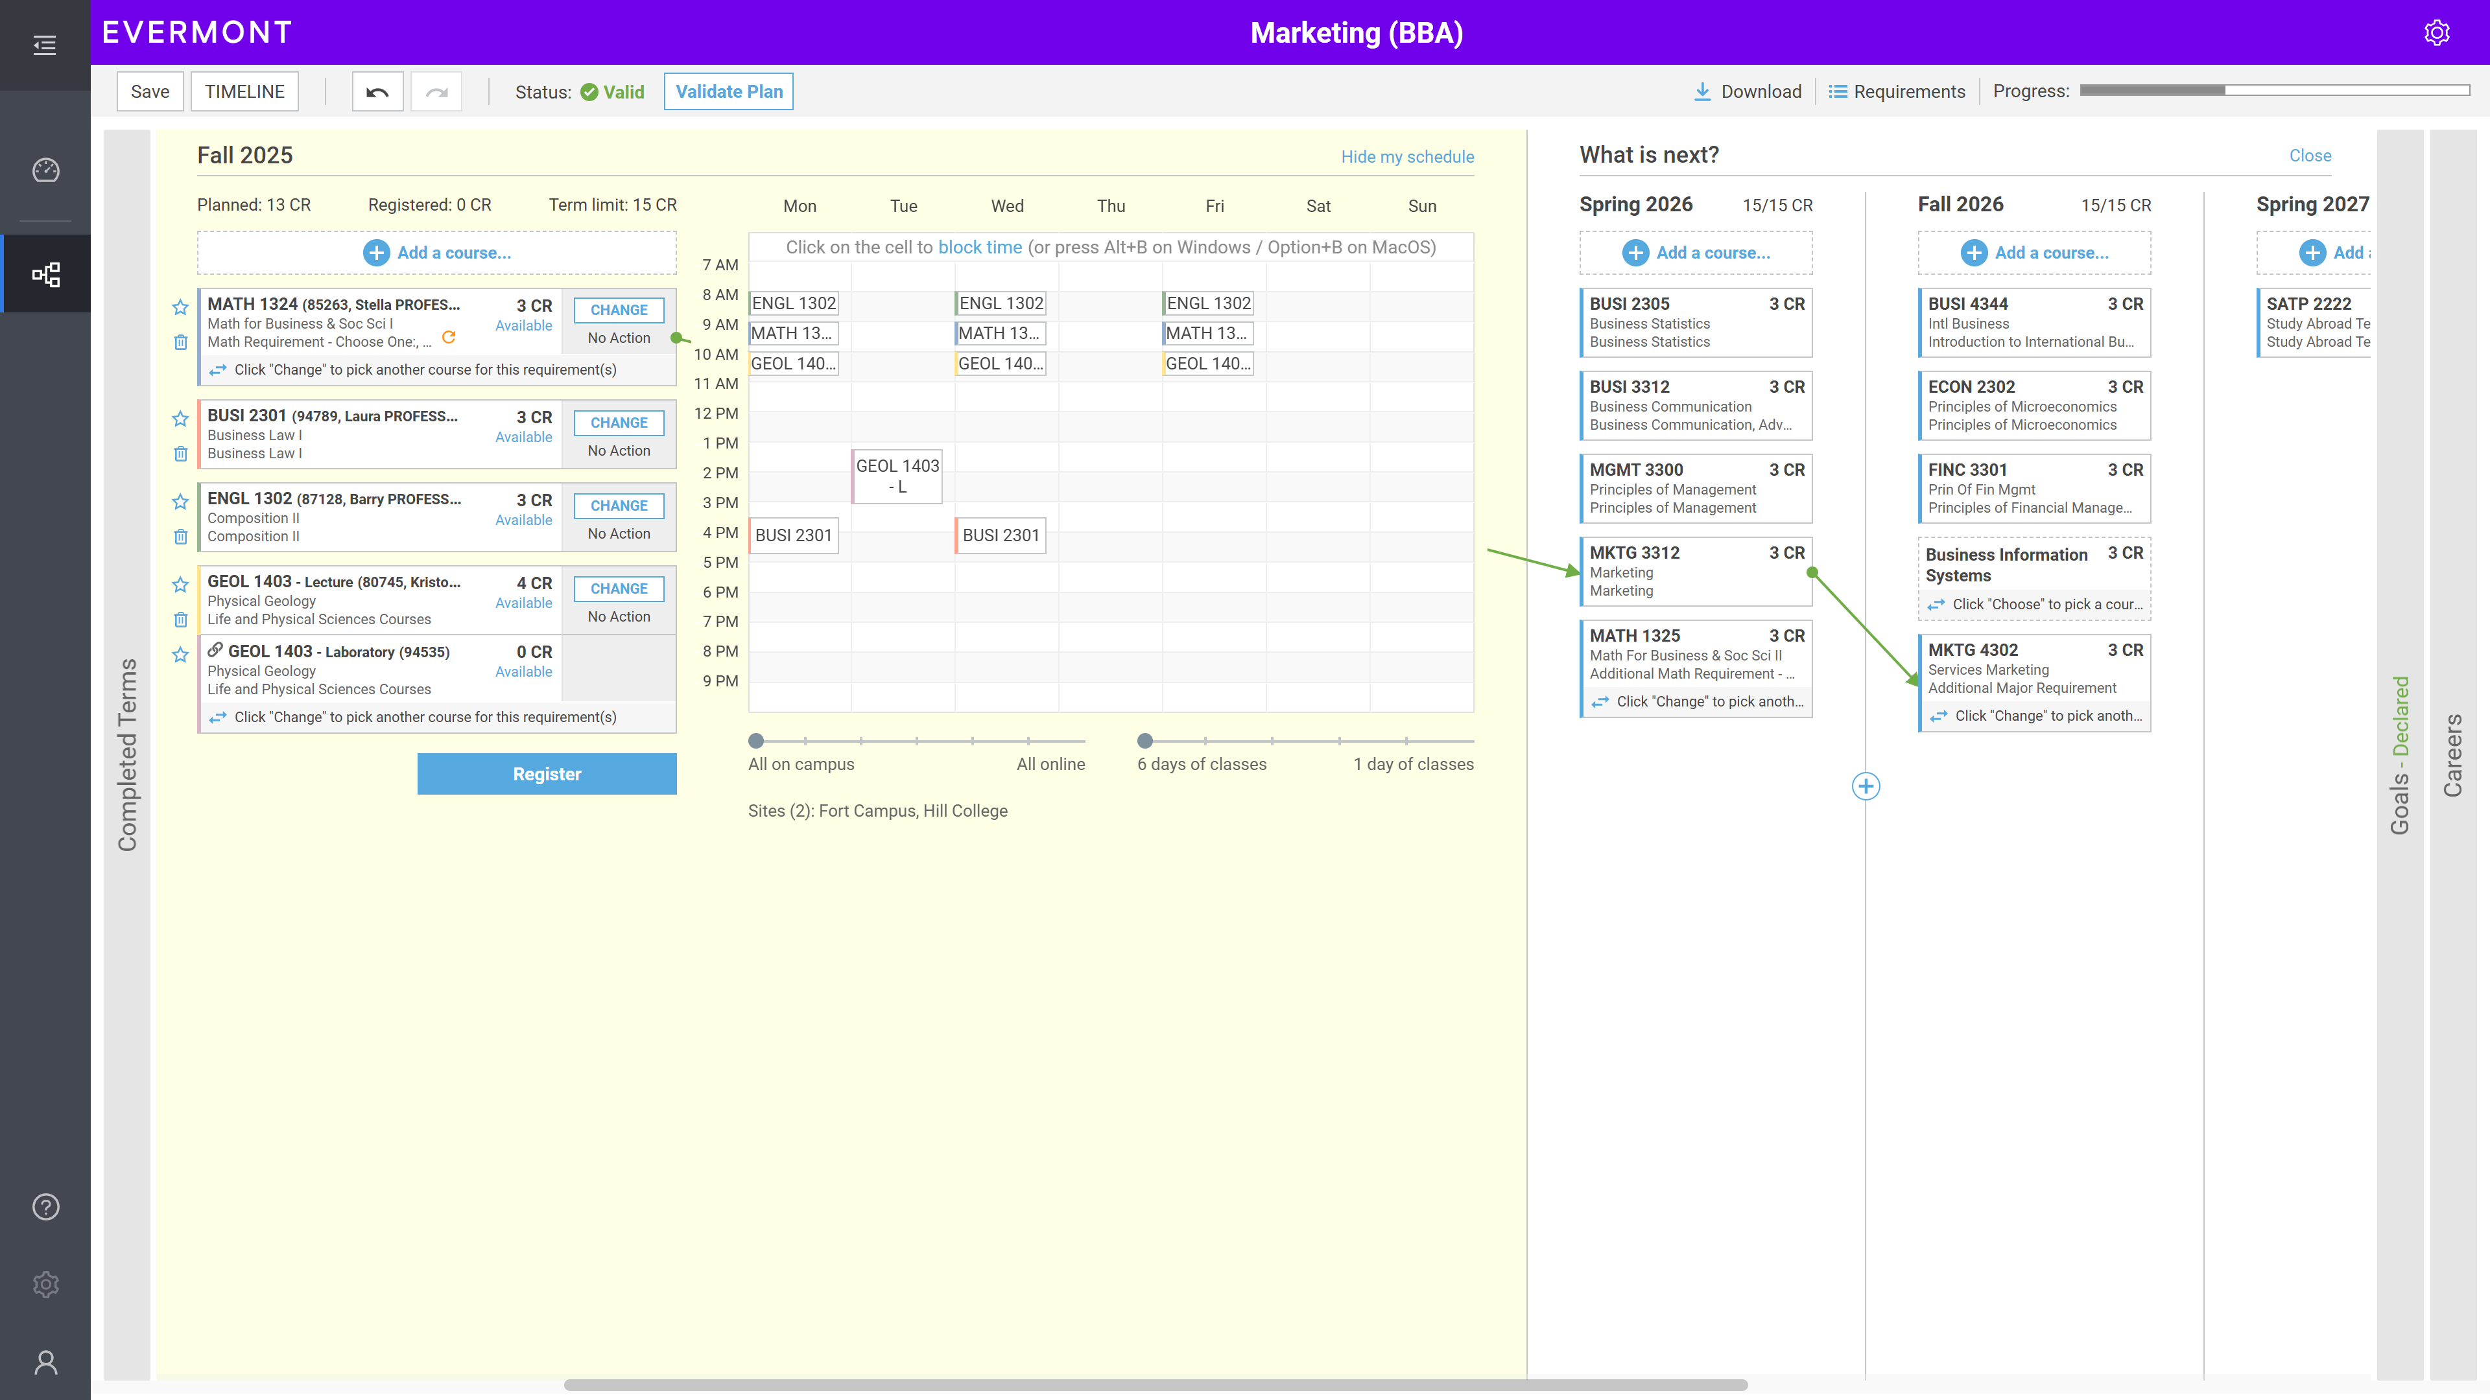Viewport: 2490px width, 1400px height.
Task: Expand the Careers side panel
Action: (2452, 754)
